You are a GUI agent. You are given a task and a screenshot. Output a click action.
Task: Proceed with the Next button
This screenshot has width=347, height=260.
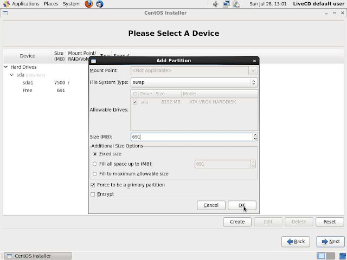click(x=330, y=242)
